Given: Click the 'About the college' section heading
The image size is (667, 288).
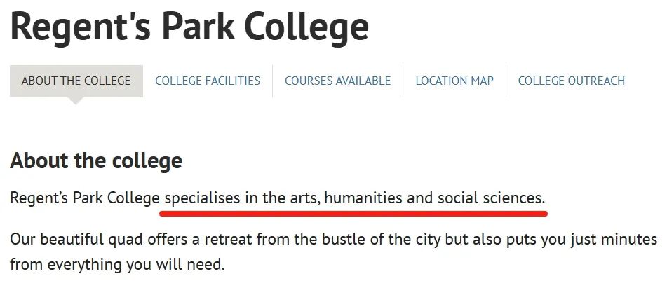Looking at the screenshot, I should [x=96, y=160].
